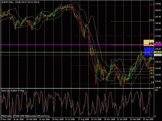Click the 25 Feb 2009 date label
Viewport: 162px width, 121px height.
pyautogui.click(x=135, y=119)
